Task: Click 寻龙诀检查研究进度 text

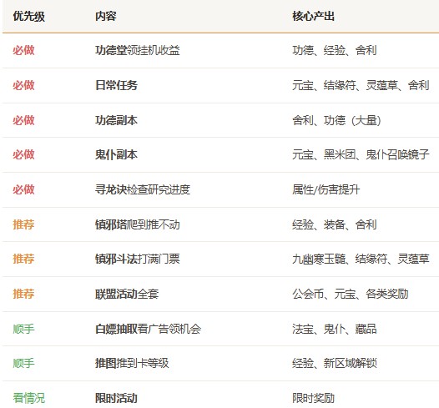Action: [x=143, y=189]
